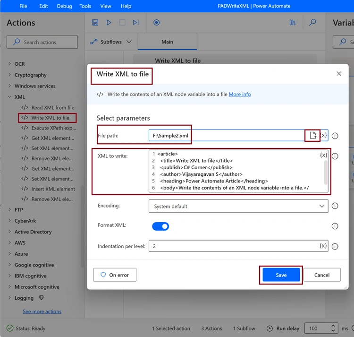This screenshot has width=354, height=337.
Task: Run the flow with Play icon
Action: (109, 23)
